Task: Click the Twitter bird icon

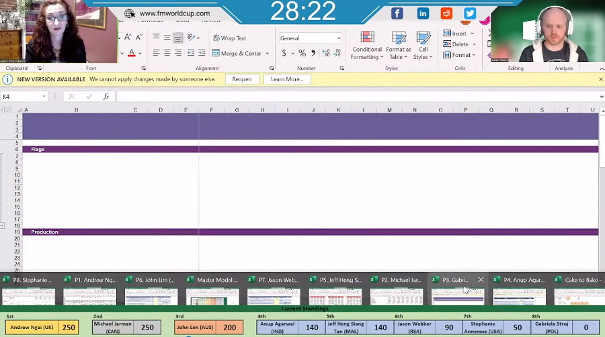Action: pyautogui.click(x=470, y=13)
